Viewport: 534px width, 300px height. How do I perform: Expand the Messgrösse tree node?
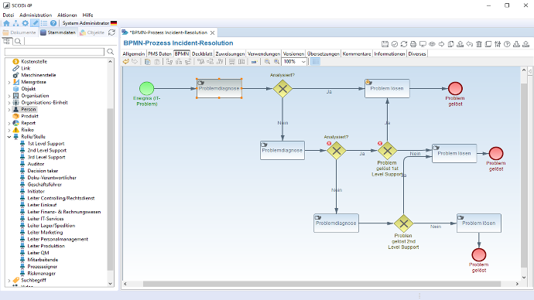click(x=9, y=82)
